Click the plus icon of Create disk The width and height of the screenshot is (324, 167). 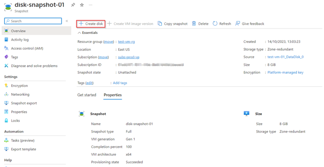81,24
